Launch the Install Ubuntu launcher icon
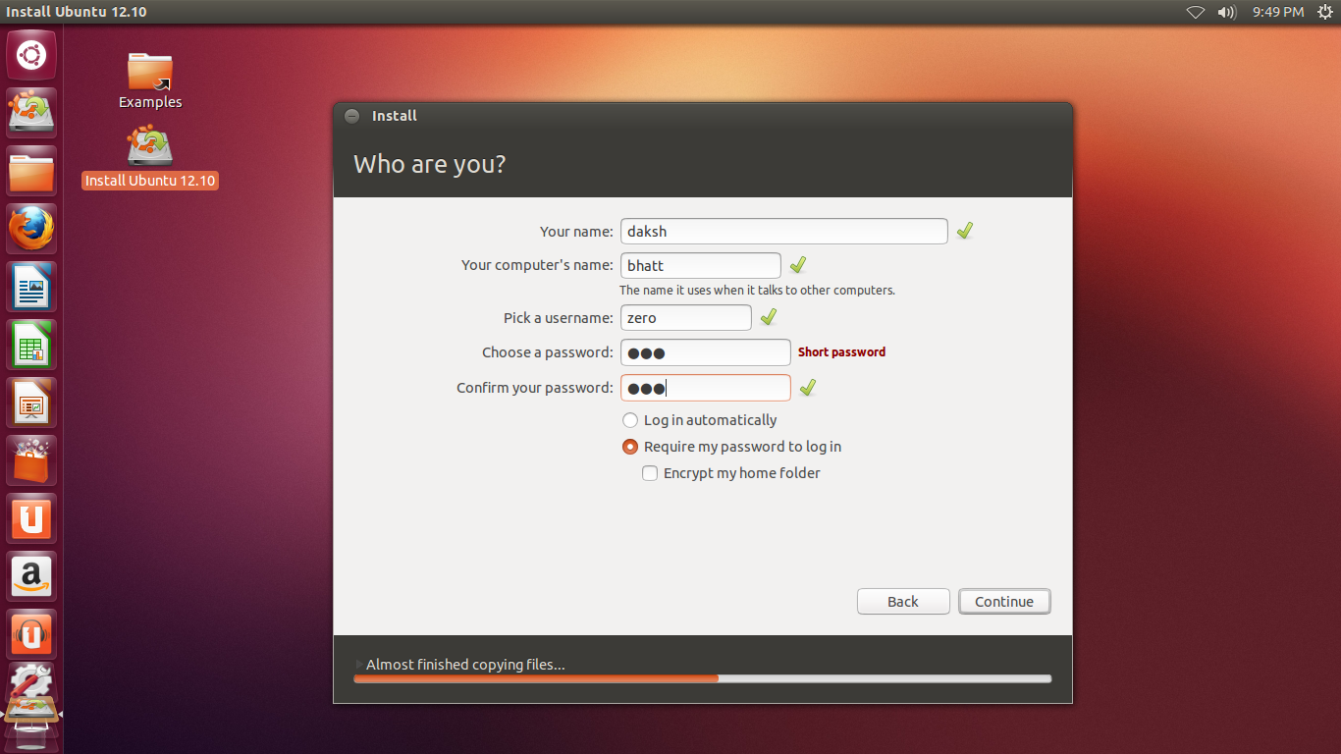The height and width of the screenshot is (754, 1341). [x=31, y=112]
